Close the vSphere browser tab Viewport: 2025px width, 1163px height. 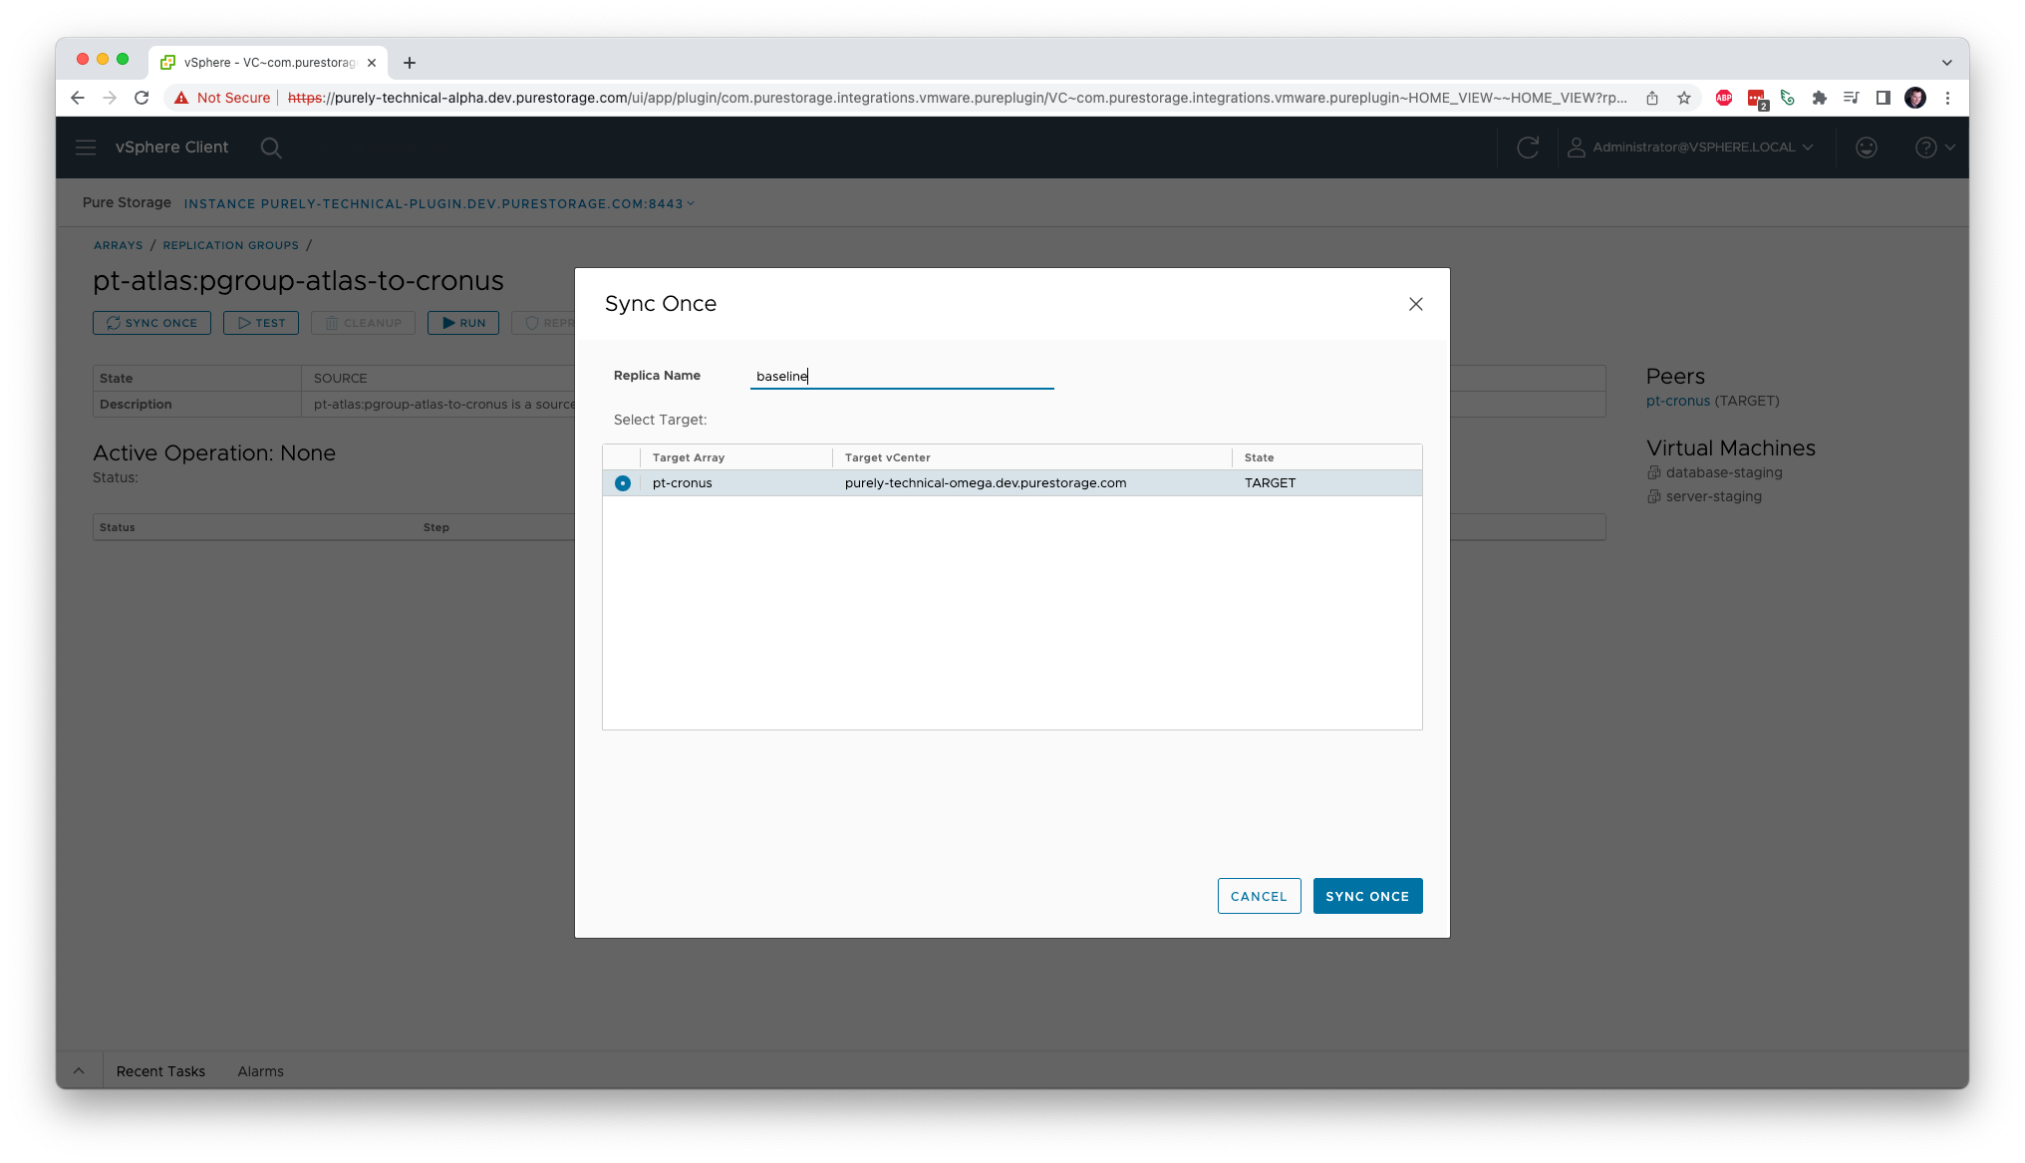[372, 63]
